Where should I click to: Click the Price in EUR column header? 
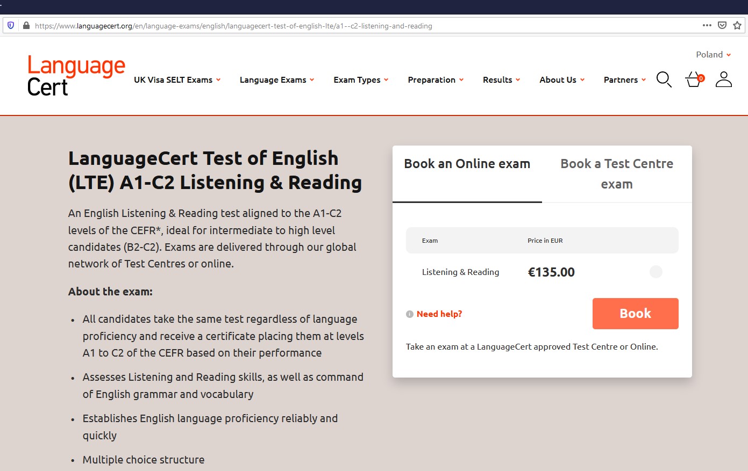pyautogui.click(x=545, y=241)
